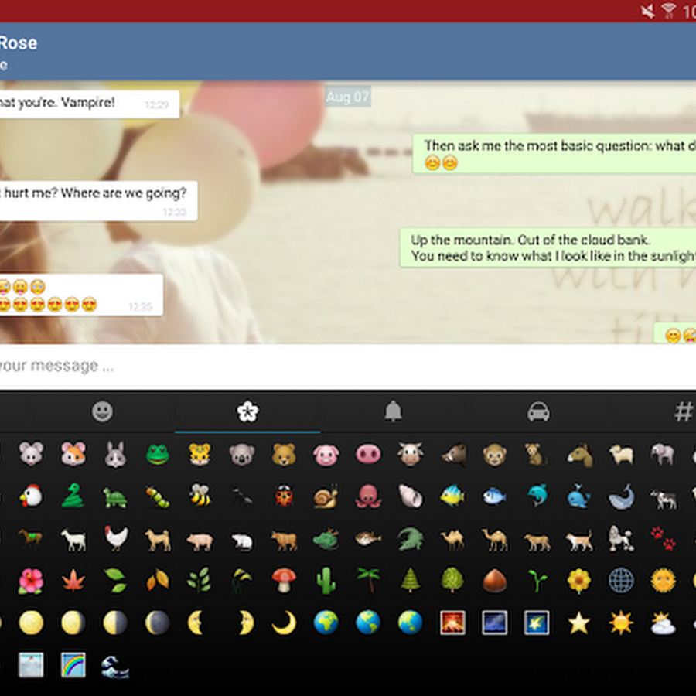The width and height of the screenshot is (696, 696).
Task: Insert the red octopus emoji
Action: coord(368,496)
